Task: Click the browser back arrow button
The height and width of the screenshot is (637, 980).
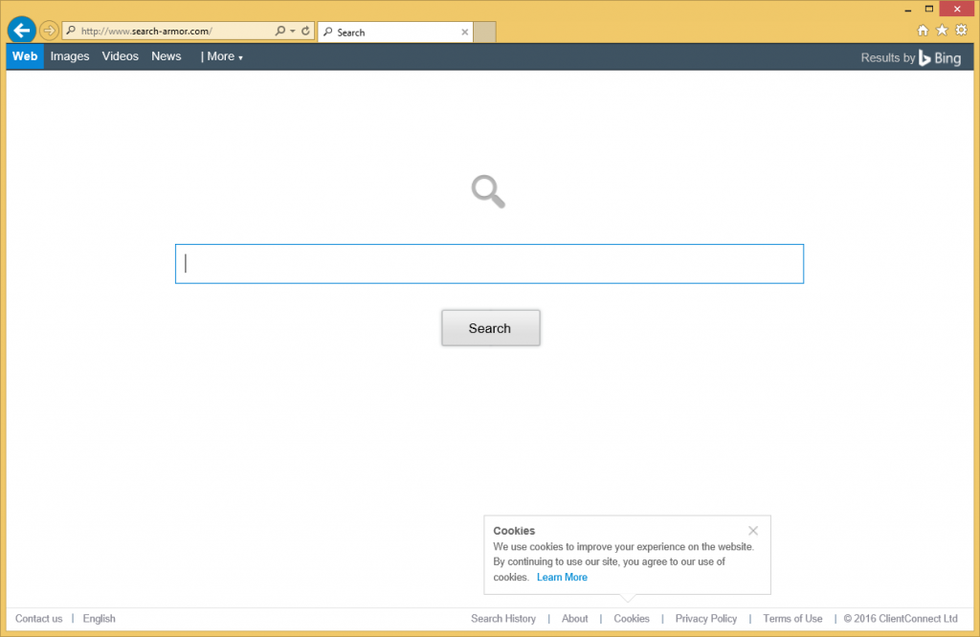Action: [21, 31]
